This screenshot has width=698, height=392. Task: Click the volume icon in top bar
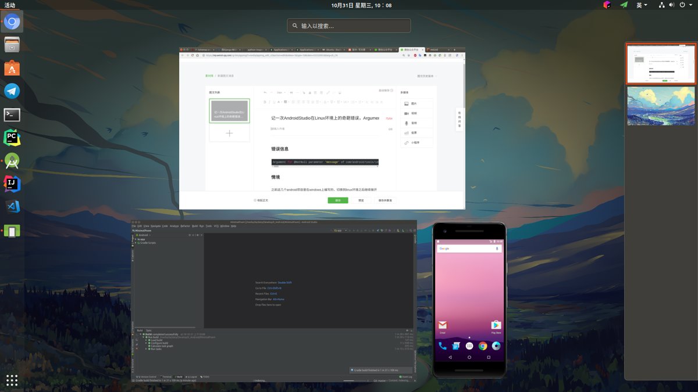672,5
